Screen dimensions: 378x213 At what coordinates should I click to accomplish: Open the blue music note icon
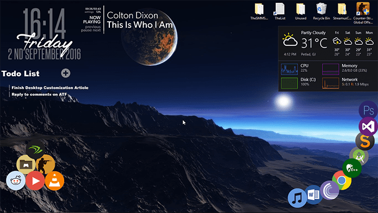coord(298,198)
